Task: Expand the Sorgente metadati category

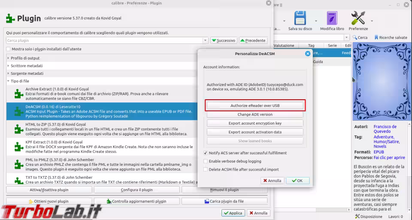Action: coord(8,73)
